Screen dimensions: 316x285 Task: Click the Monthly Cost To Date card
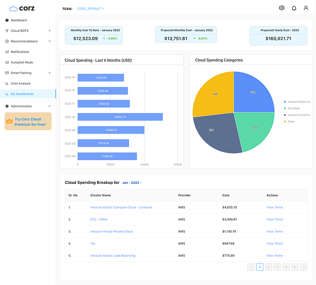94,35
